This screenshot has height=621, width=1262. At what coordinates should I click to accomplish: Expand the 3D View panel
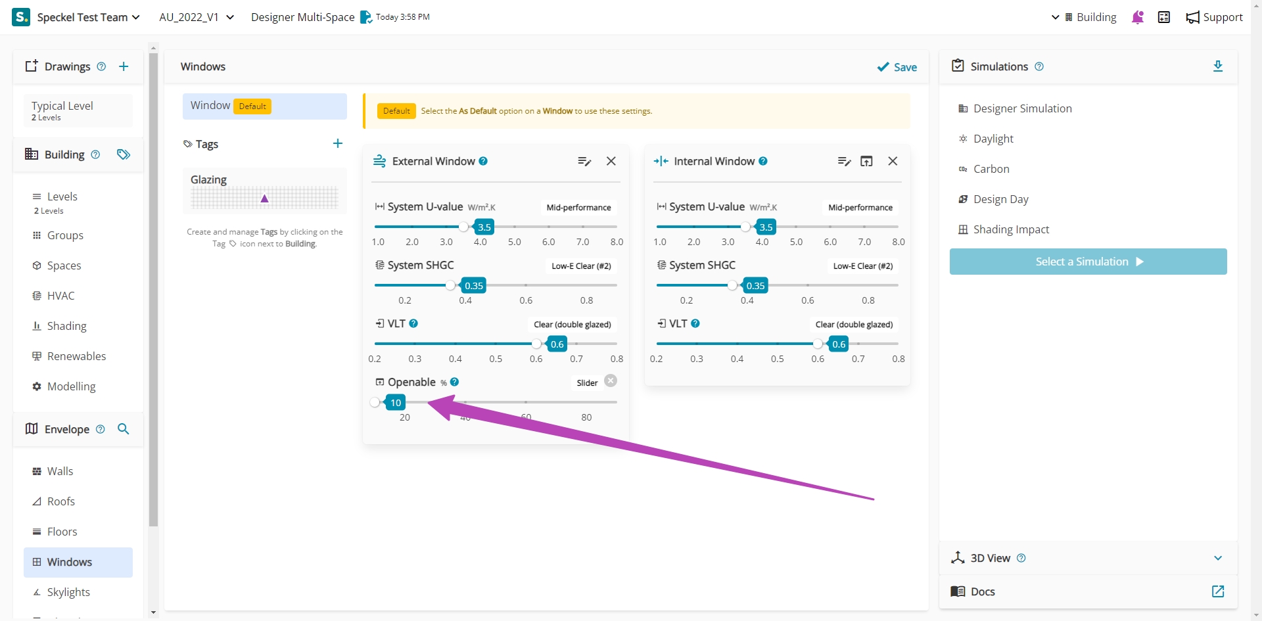tap(1217, 558)
